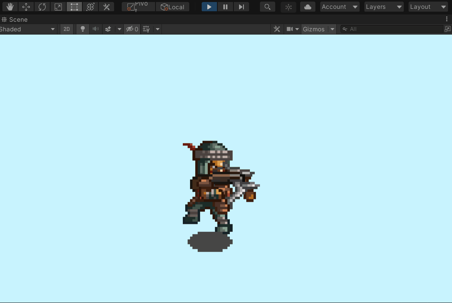The image size is (452, 303).
Task: Open the Shaded draw mode dropdown
Action: (27, 29)
